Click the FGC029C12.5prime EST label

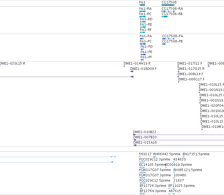coord(155,181)
